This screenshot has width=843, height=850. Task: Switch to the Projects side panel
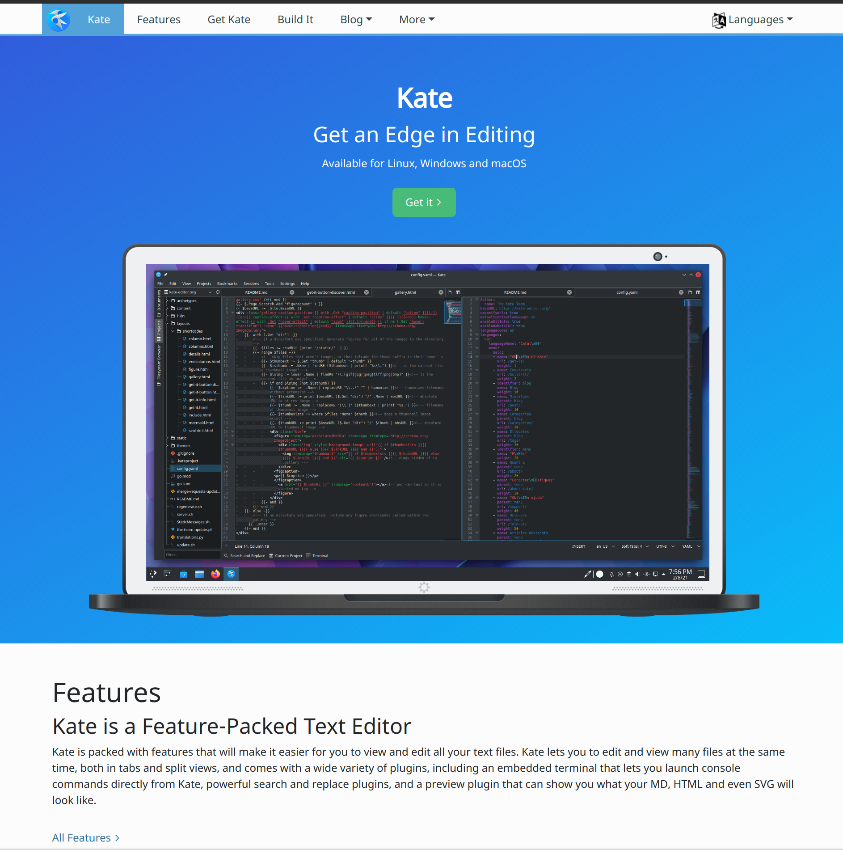(159, 330)
